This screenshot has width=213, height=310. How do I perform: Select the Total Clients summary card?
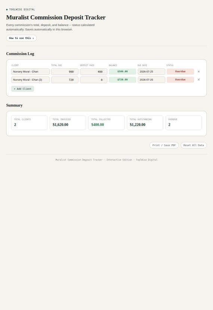29,123
